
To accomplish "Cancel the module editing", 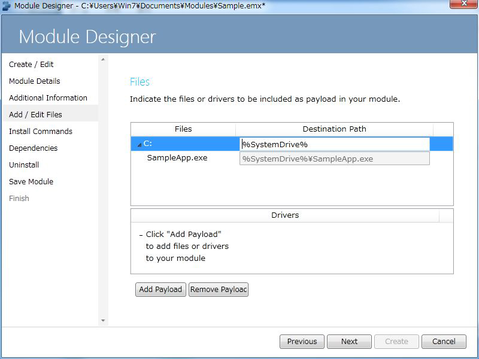I will pyautogui.click(x=444, y=342).
